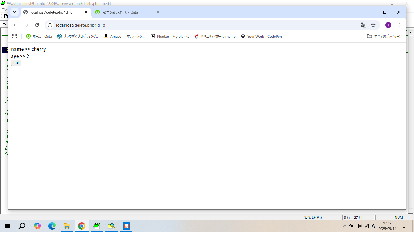Image resolution: width=414 pixels, height=232 pixels.
Task: Open Microsoft Edge from taskbar
Action: coord(52,226)
